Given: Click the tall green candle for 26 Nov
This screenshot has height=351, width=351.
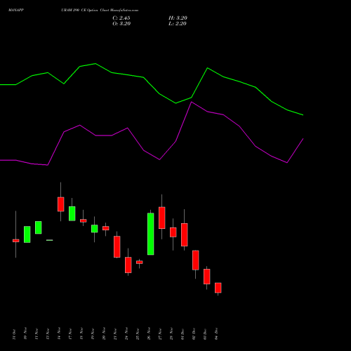Looking at the screenshot, I should point(151,234).
